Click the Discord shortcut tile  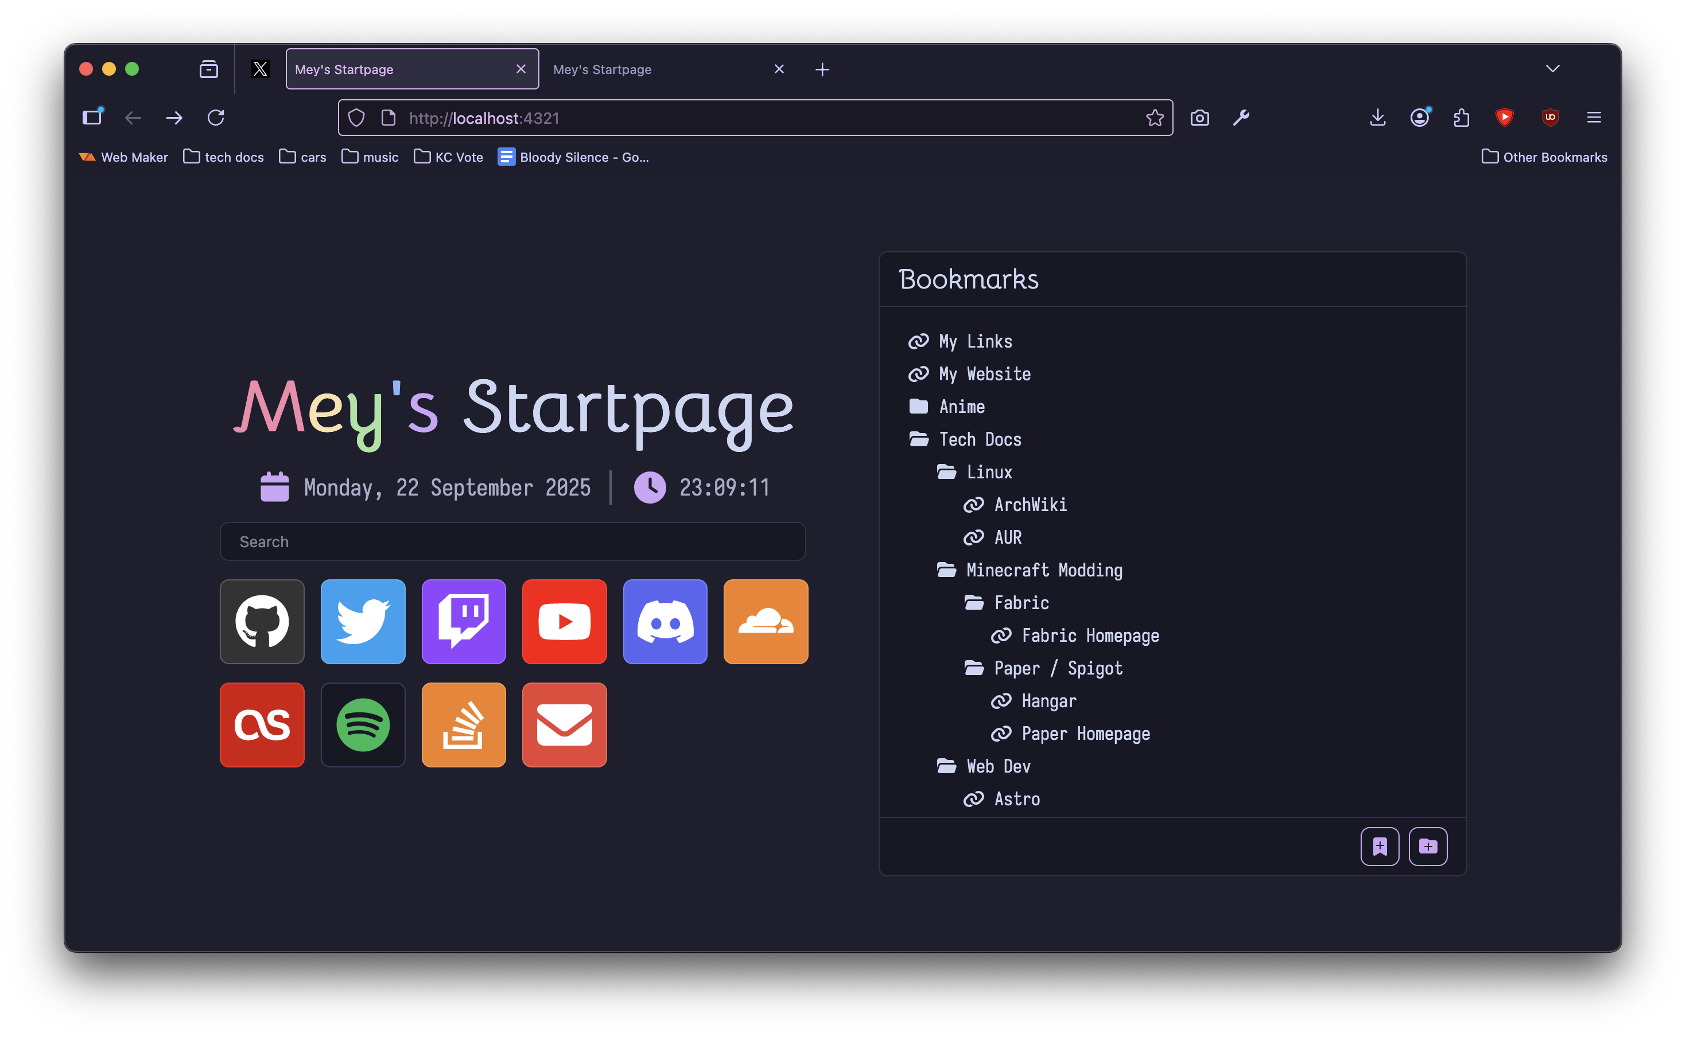(x=665, y=621)
